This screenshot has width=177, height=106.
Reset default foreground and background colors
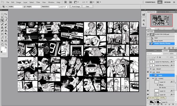pos(1,52)
